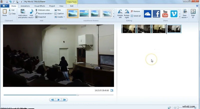Expand the AutoMovie themes gallery
200x109 pixels.
tap(113, 16)
